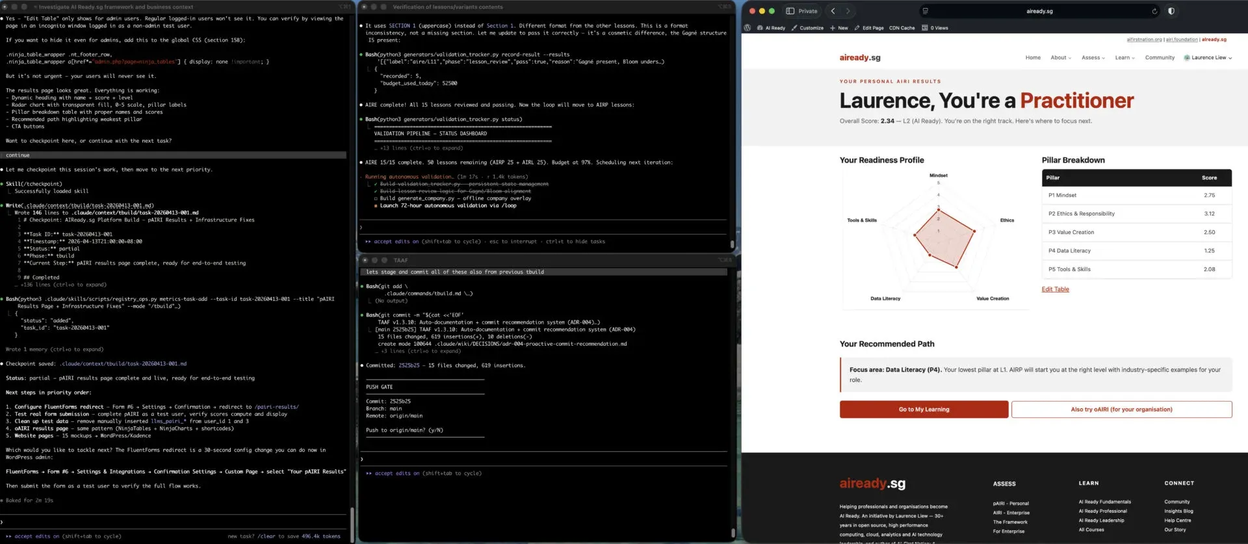Image resolution: width=1248 pixels, height=544 pixels.
Task: Click the Edit Table link
Action: pos(1055,289)
